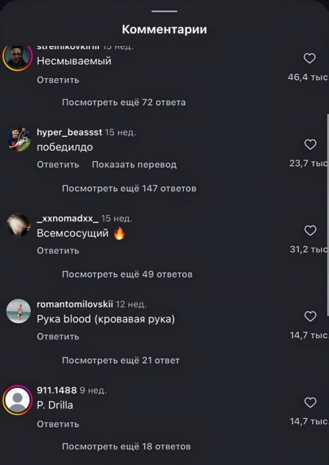Screen dimensions: 329x465
Task: Like the "P. Drilla" comment heart
Action: click(x=310, y=403)
